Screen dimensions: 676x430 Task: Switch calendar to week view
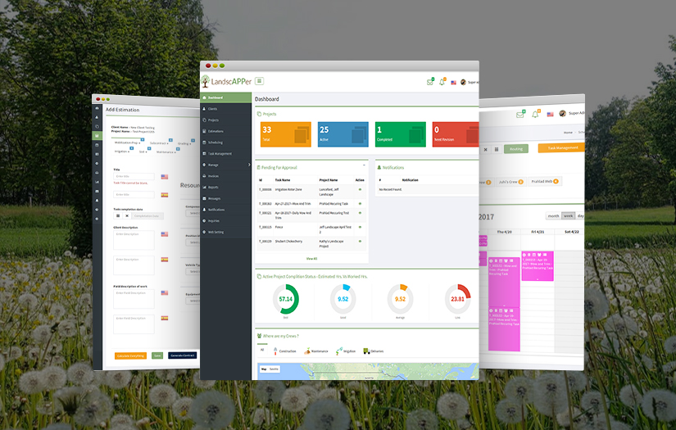(x=568, y=215)
